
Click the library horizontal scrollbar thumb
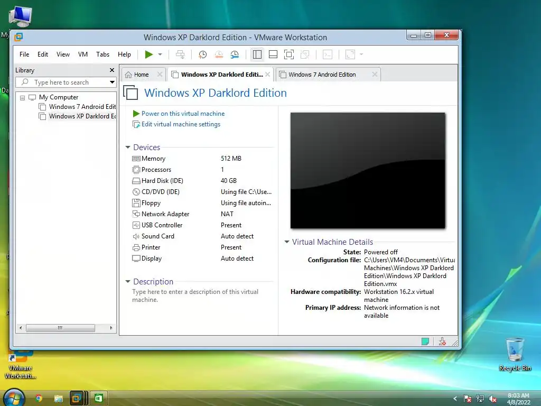(x=60, y=328)
